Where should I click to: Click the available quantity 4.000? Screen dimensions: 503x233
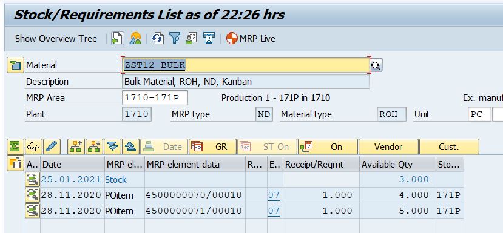(414, 195)
